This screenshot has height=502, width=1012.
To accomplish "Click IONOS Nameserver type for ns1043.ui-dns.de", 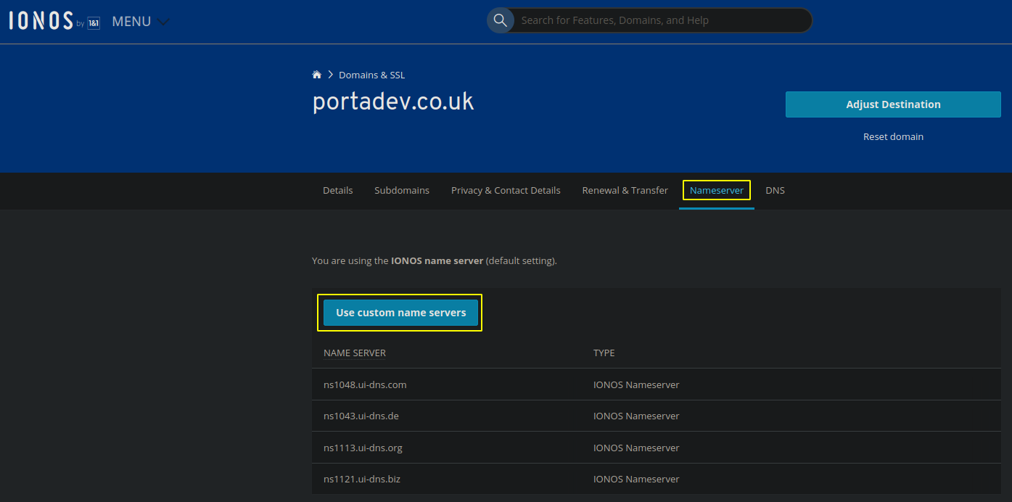I will 636,416.
